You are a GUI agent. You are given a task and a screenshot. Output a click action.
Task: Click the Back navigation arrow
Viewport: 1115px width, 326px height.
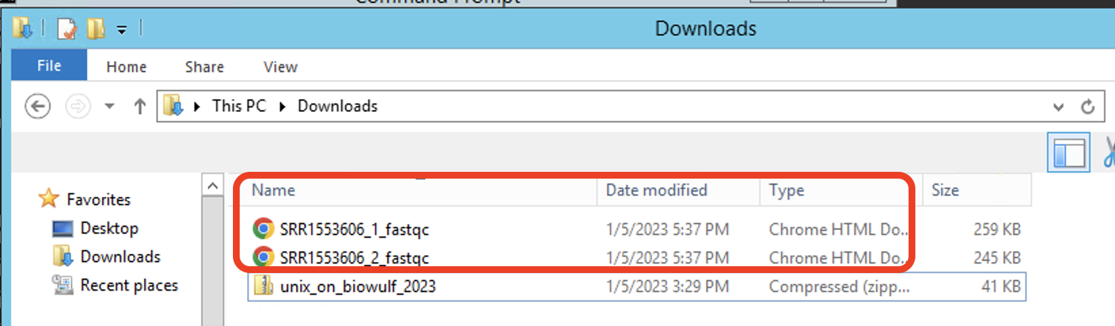[x=38, y=107]
